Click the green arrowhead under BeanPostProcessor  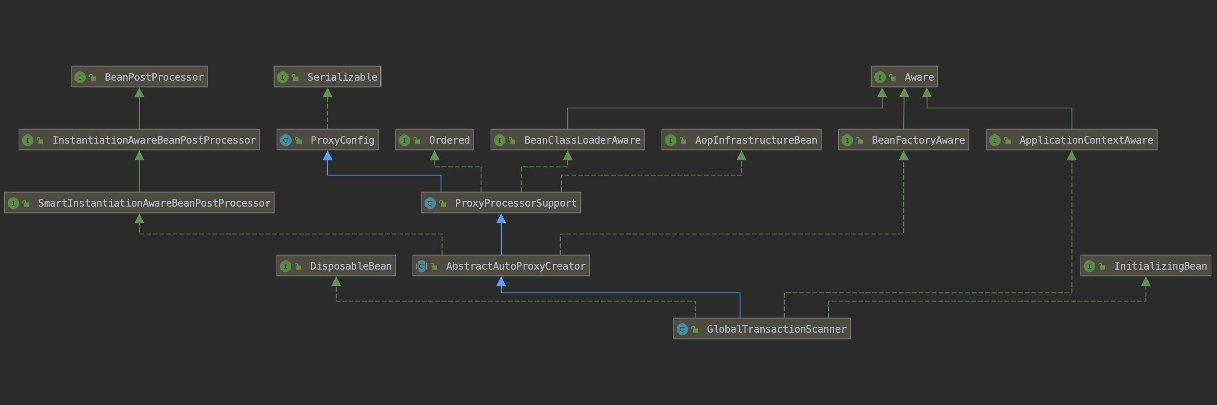tap(139, 93)
